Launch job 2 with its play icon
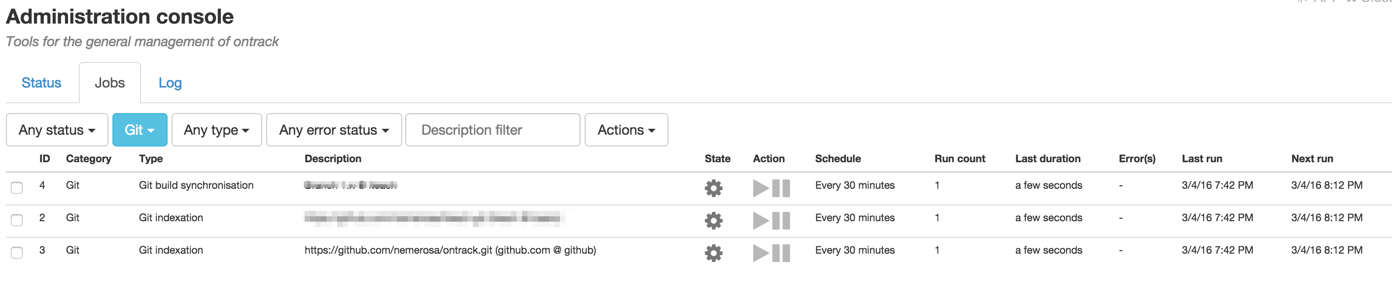Screen dimensions: 1392x292 click(x=760, y=220)
